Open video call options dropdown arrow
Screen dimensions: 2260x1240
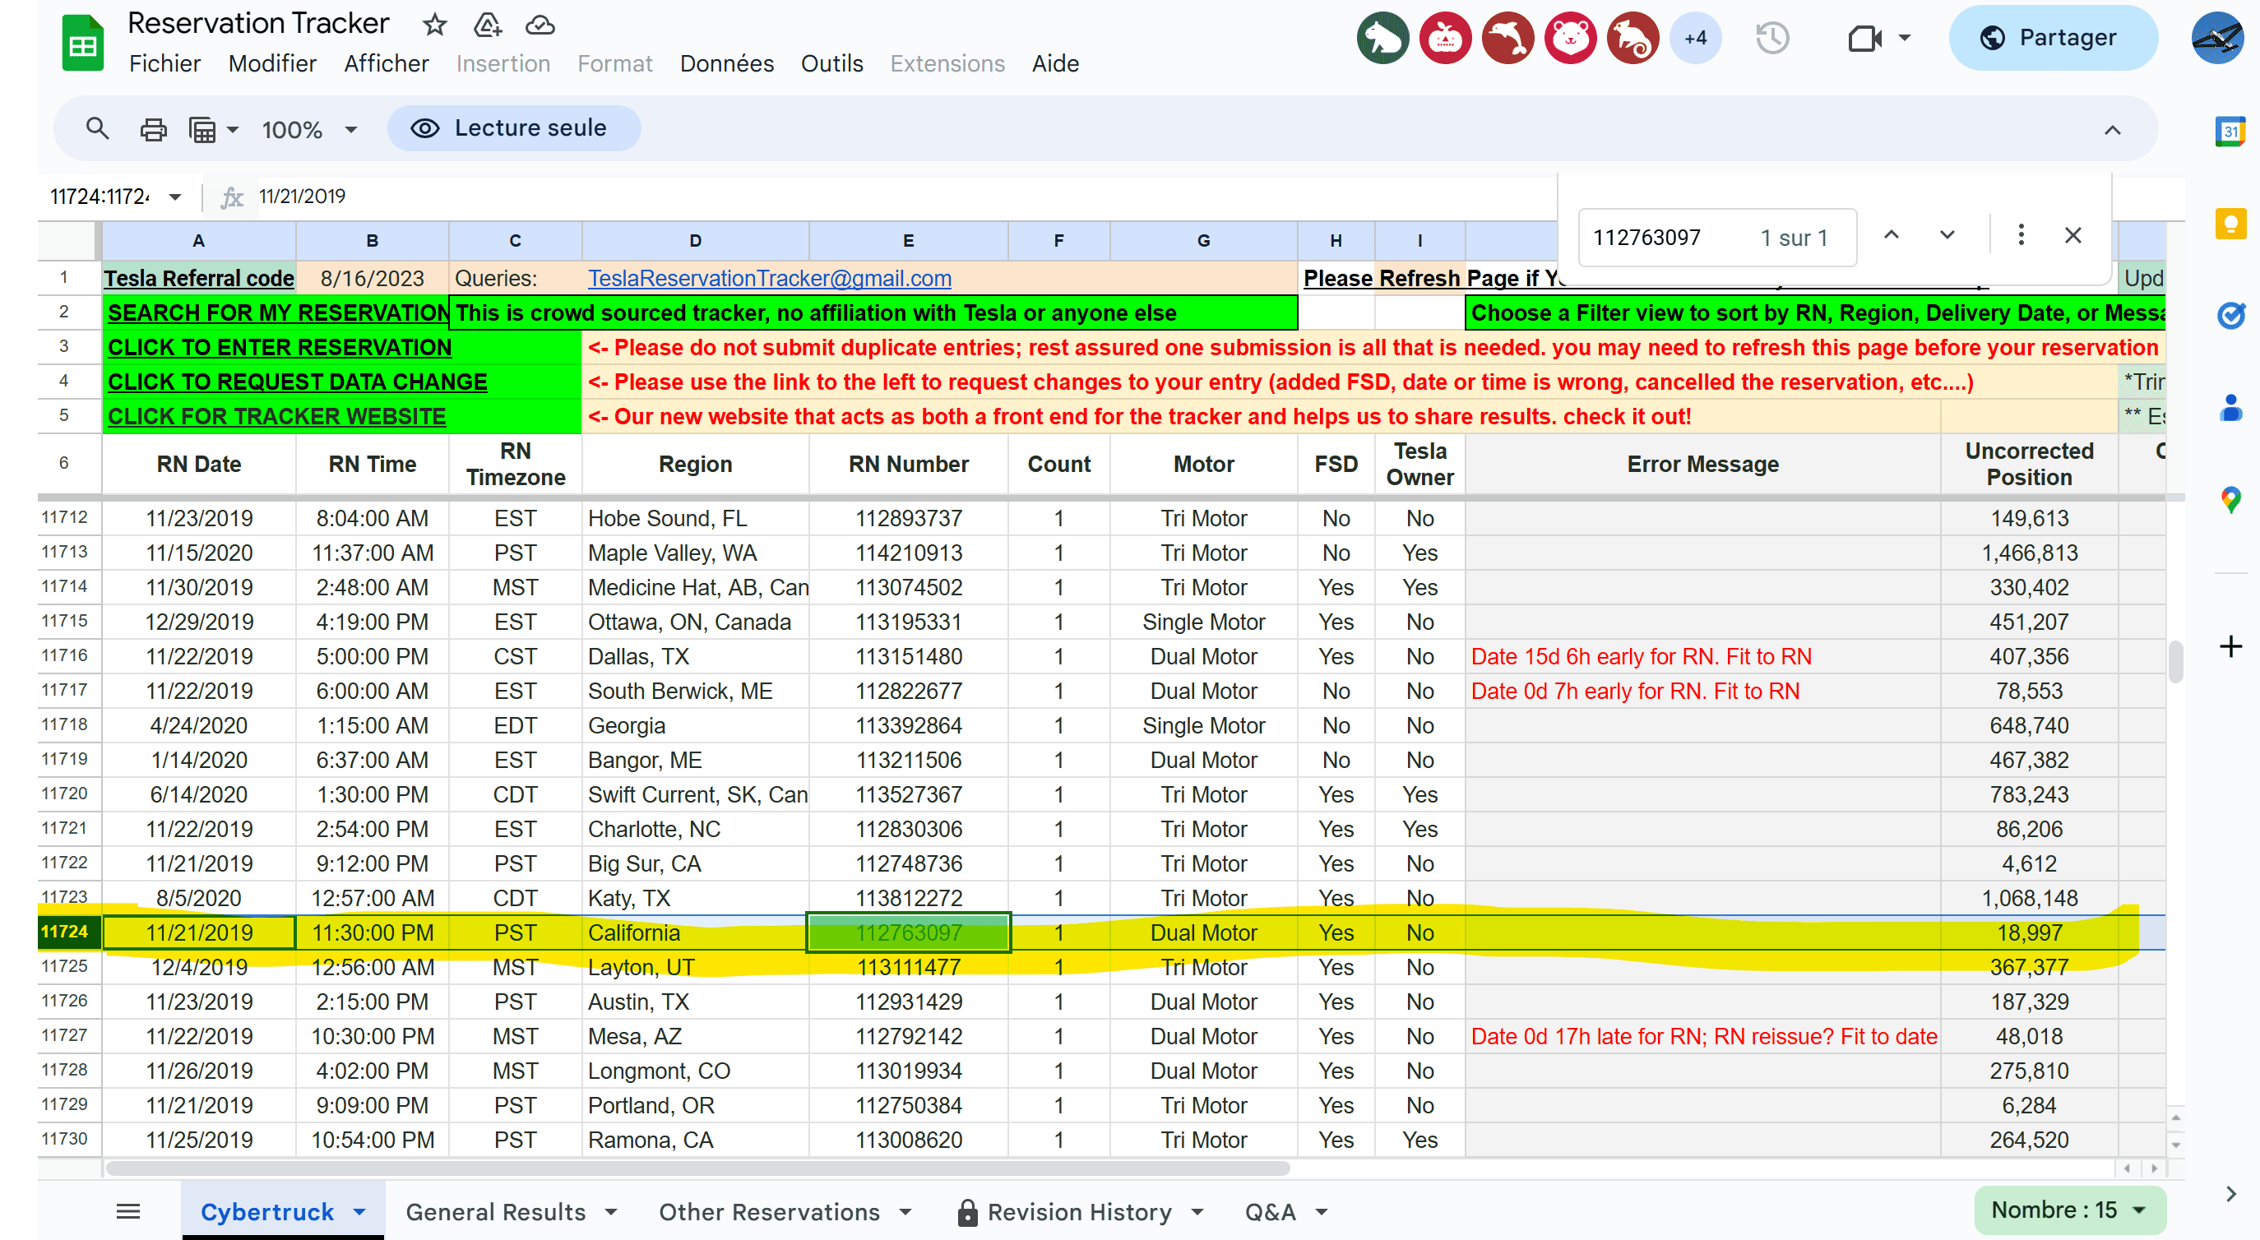point(1905,38)
